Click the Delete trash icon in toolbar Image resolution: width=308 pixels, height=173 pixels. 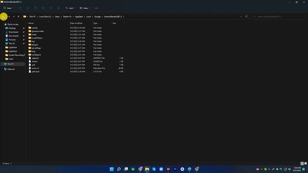coord(59,8)
